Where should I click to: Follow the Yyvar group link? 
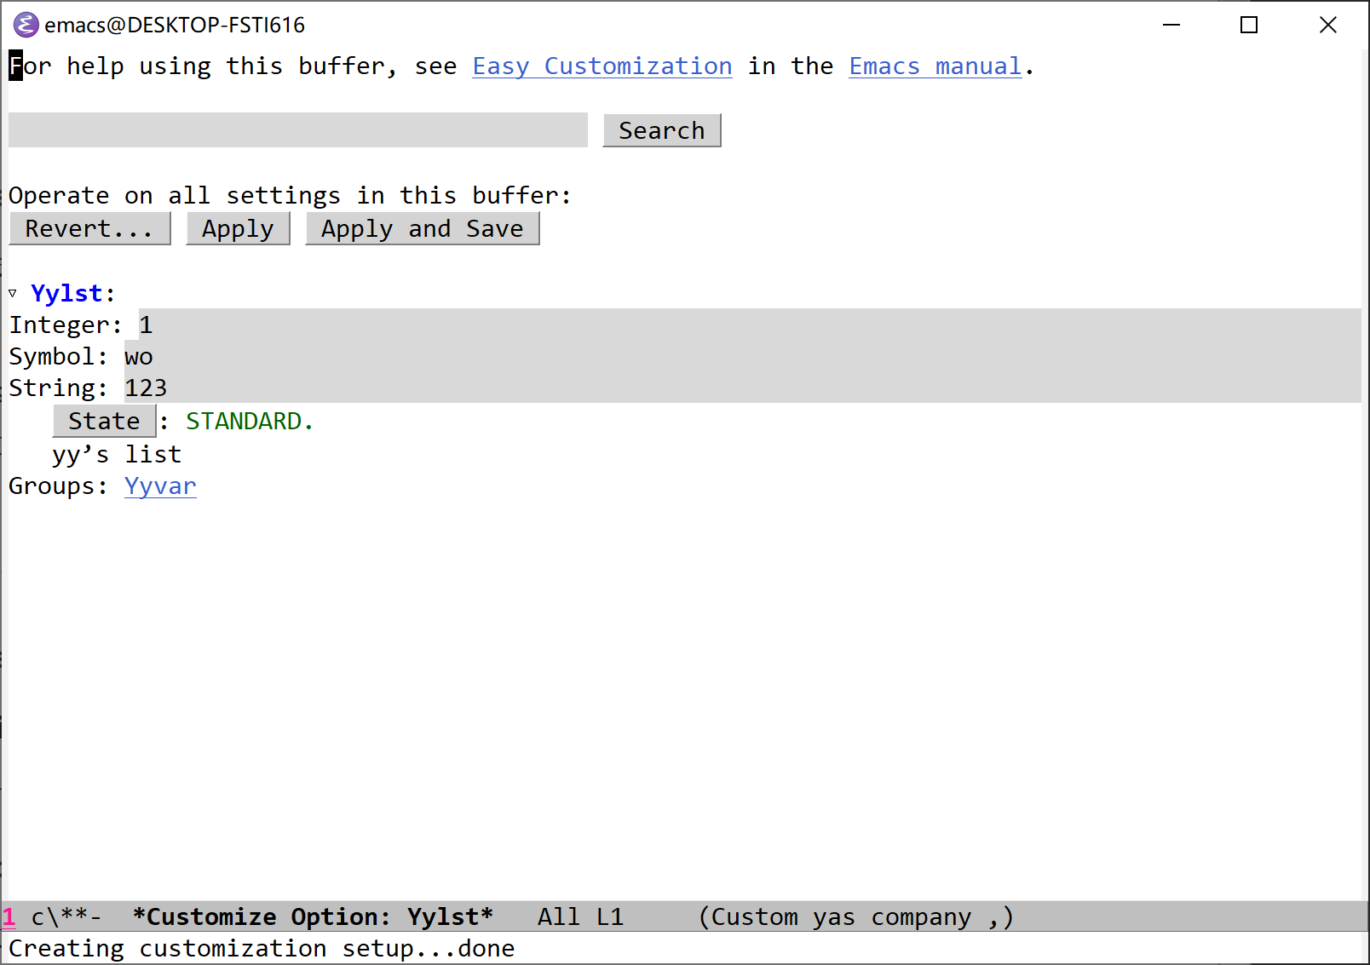[160, 486]
